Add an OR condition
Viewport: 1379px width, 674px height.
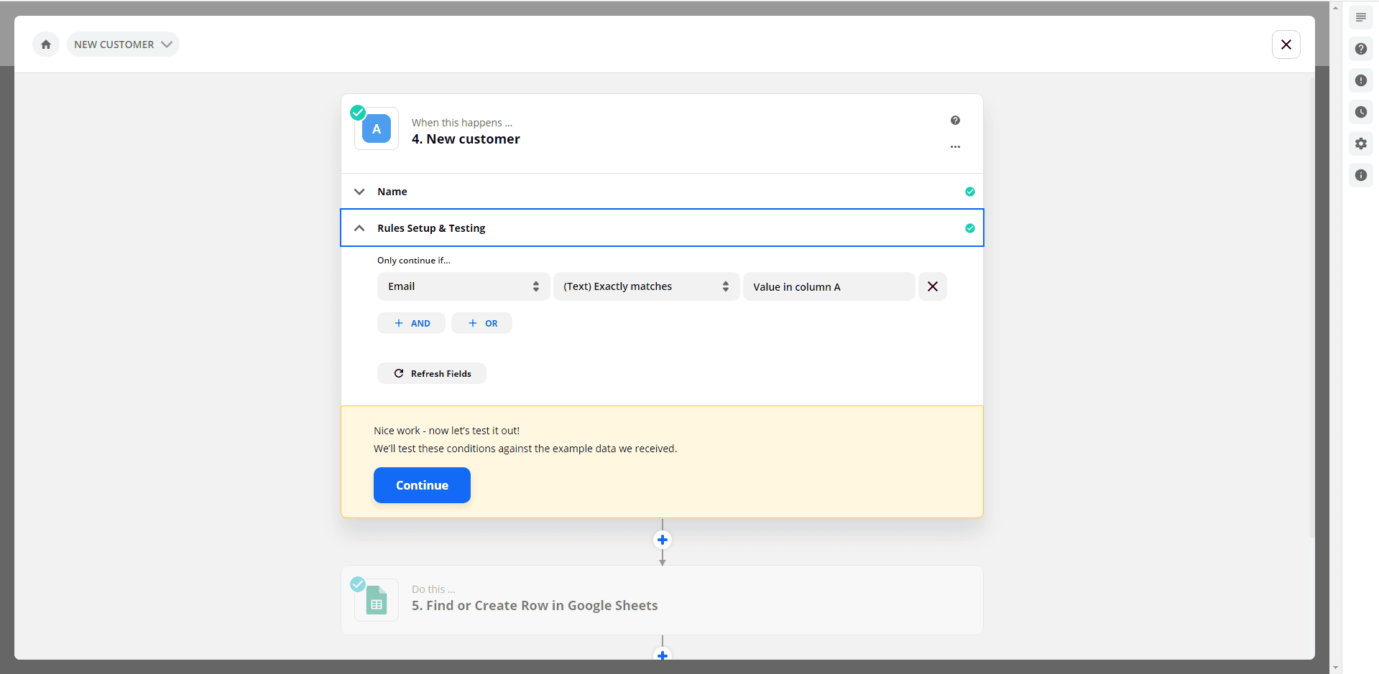pyautogui.click(x=481, y=323)
